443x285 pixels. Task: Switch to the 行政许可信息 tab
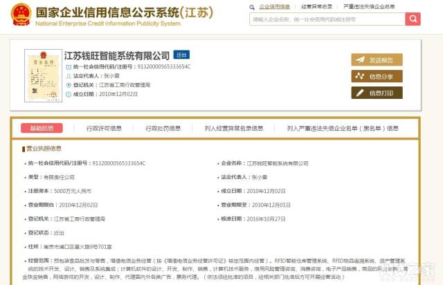(x=104, y=129)
